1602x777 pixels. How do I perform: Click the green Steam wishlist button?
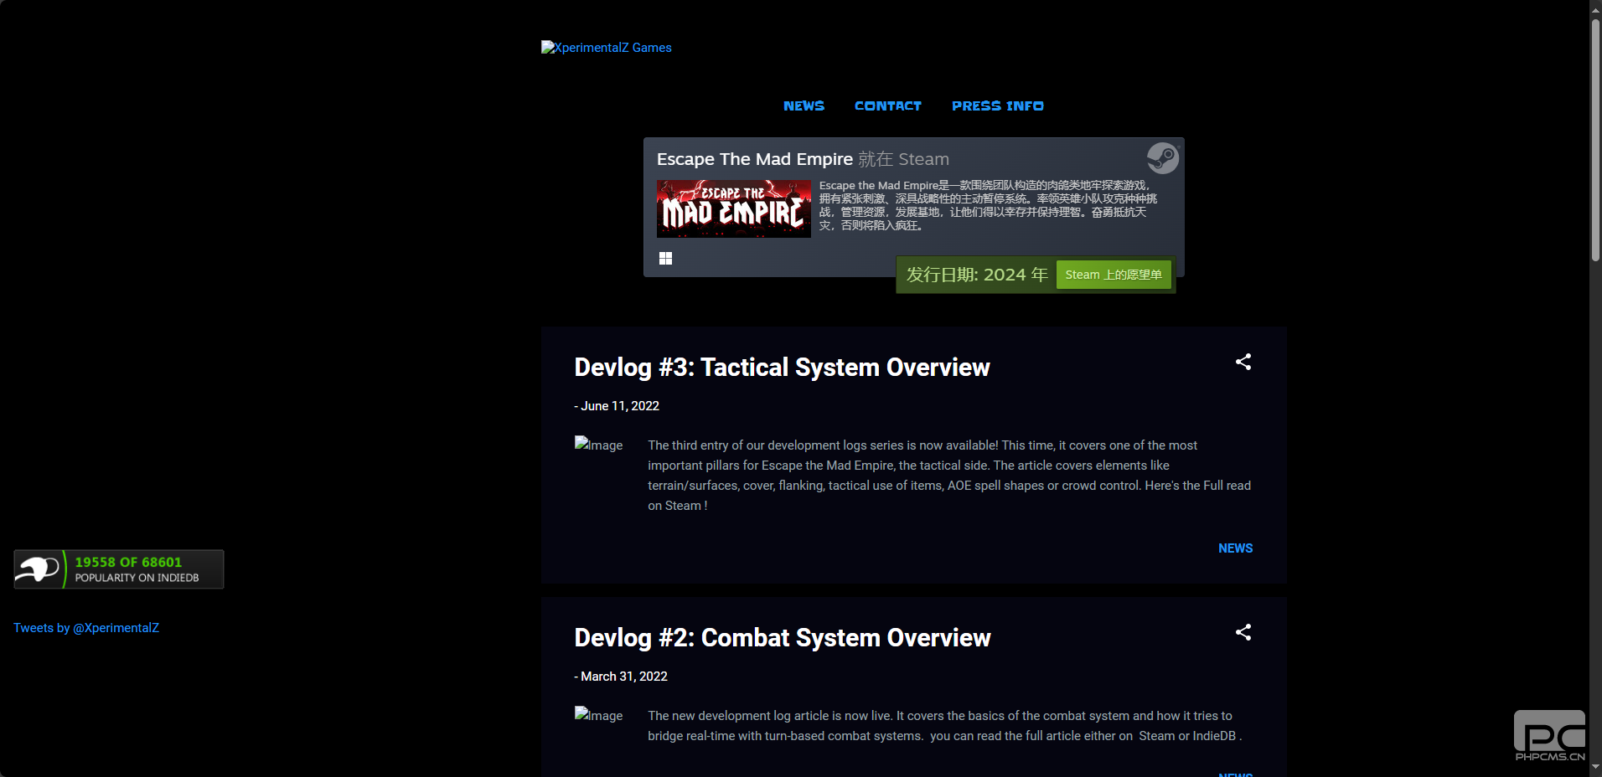tap(1114, 275)
